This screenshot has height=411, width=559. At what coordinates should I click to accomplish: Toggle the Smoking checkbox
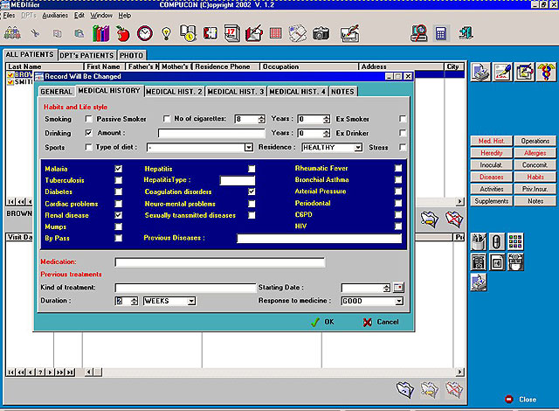[x=88, y=119]
